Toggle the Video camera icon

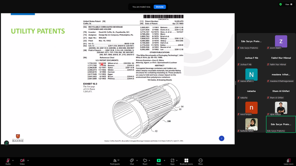(x=22, y=160)
